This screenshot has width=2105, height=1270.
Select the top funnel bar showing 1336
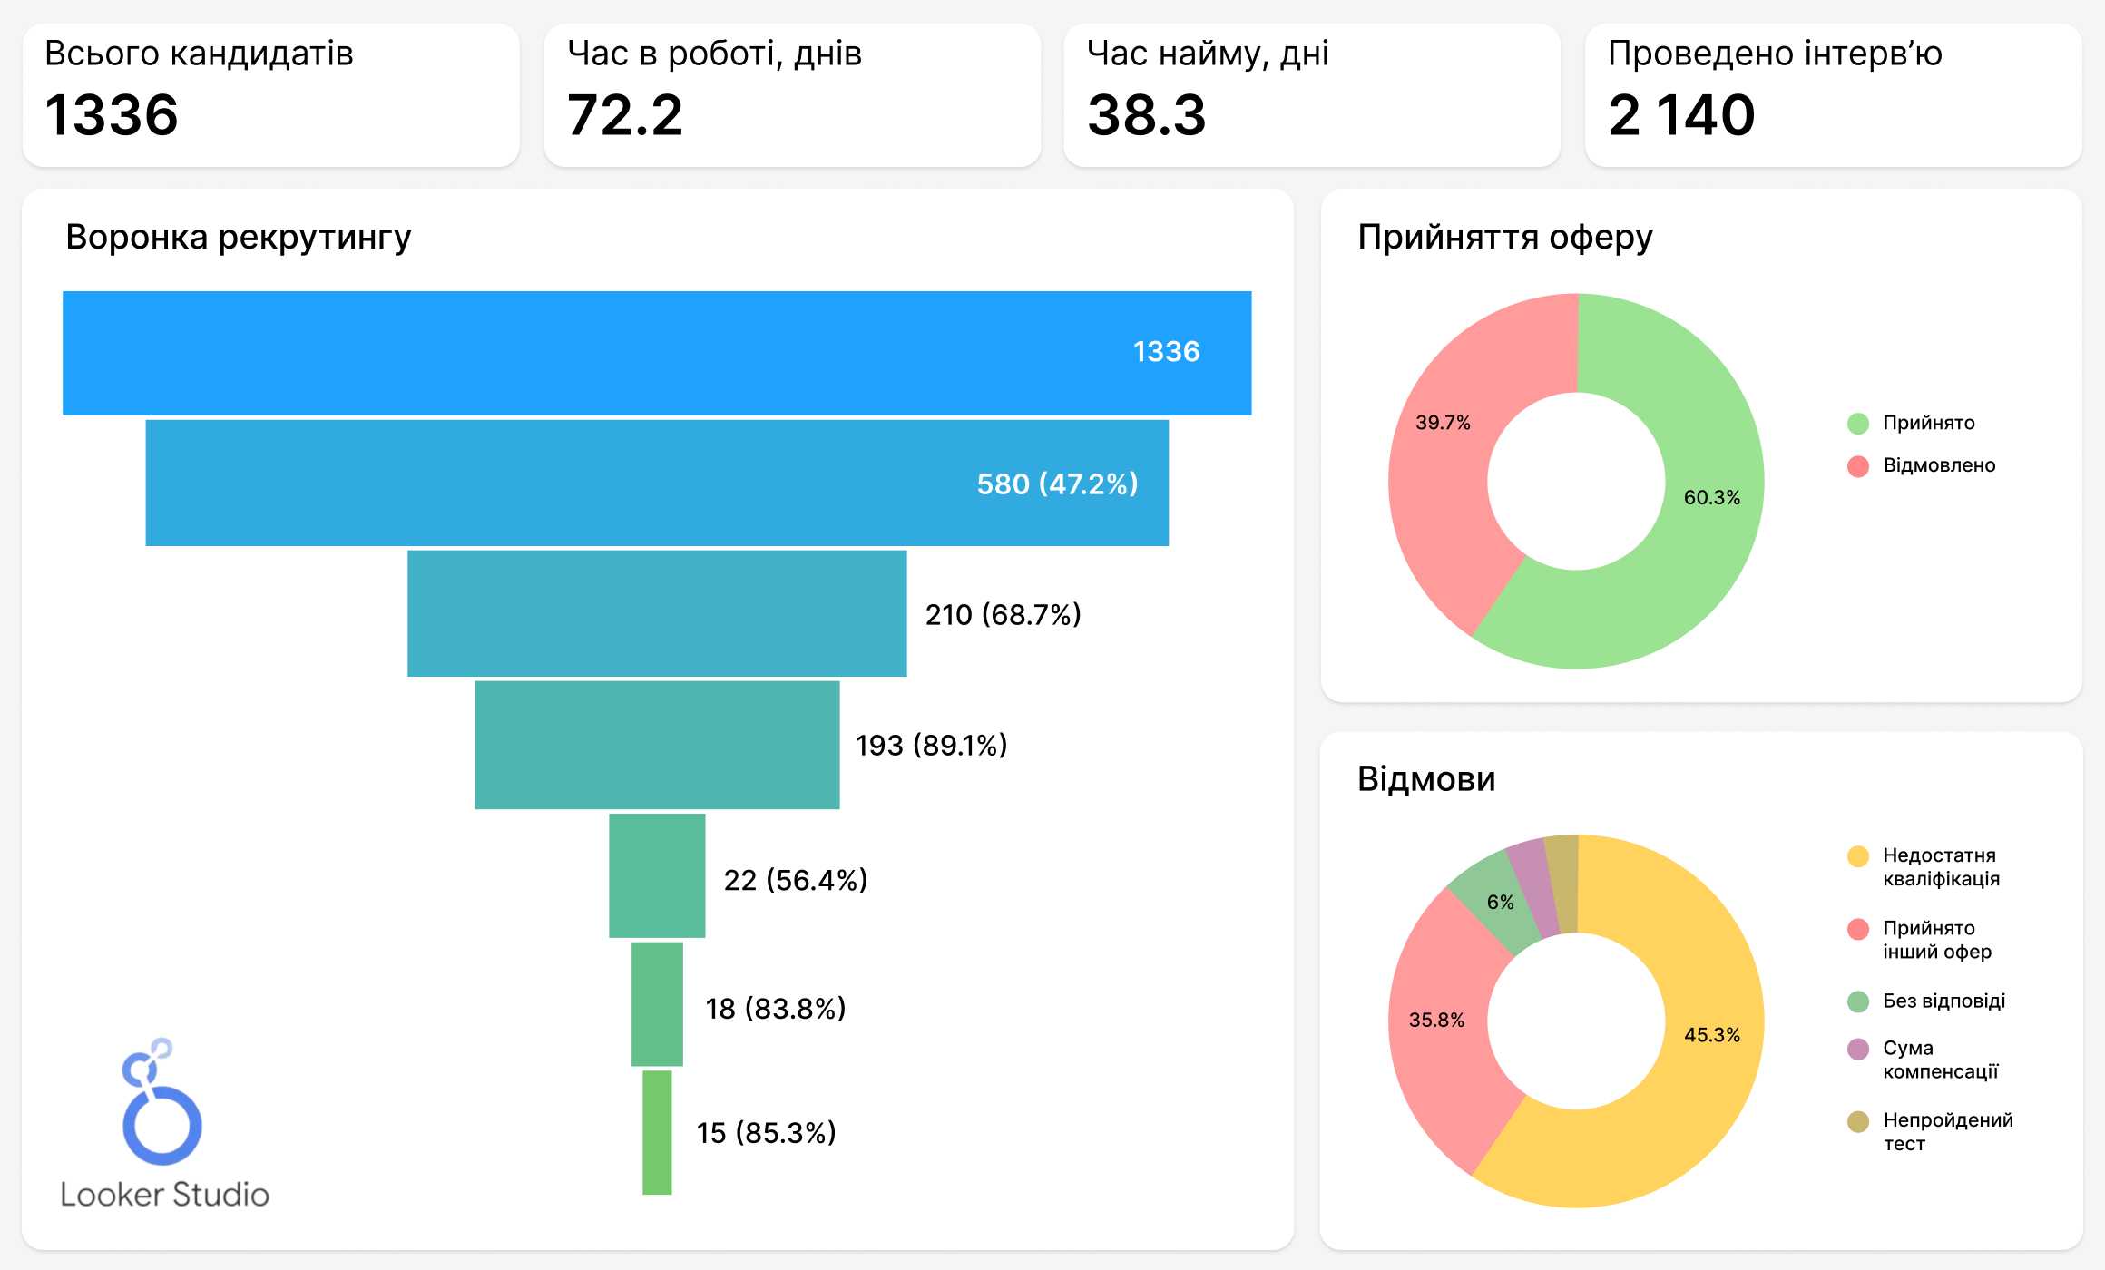point(656,353)
